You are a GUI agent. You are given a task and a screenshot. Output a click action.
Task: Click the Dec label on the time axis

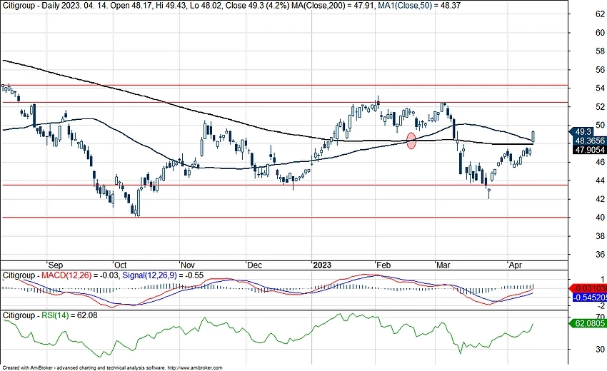coord(254,265)
